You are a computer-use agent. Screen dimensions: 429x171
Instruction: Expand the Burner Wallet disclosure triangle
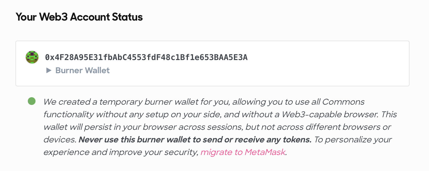pyautogui.click(x=49, y=70)
